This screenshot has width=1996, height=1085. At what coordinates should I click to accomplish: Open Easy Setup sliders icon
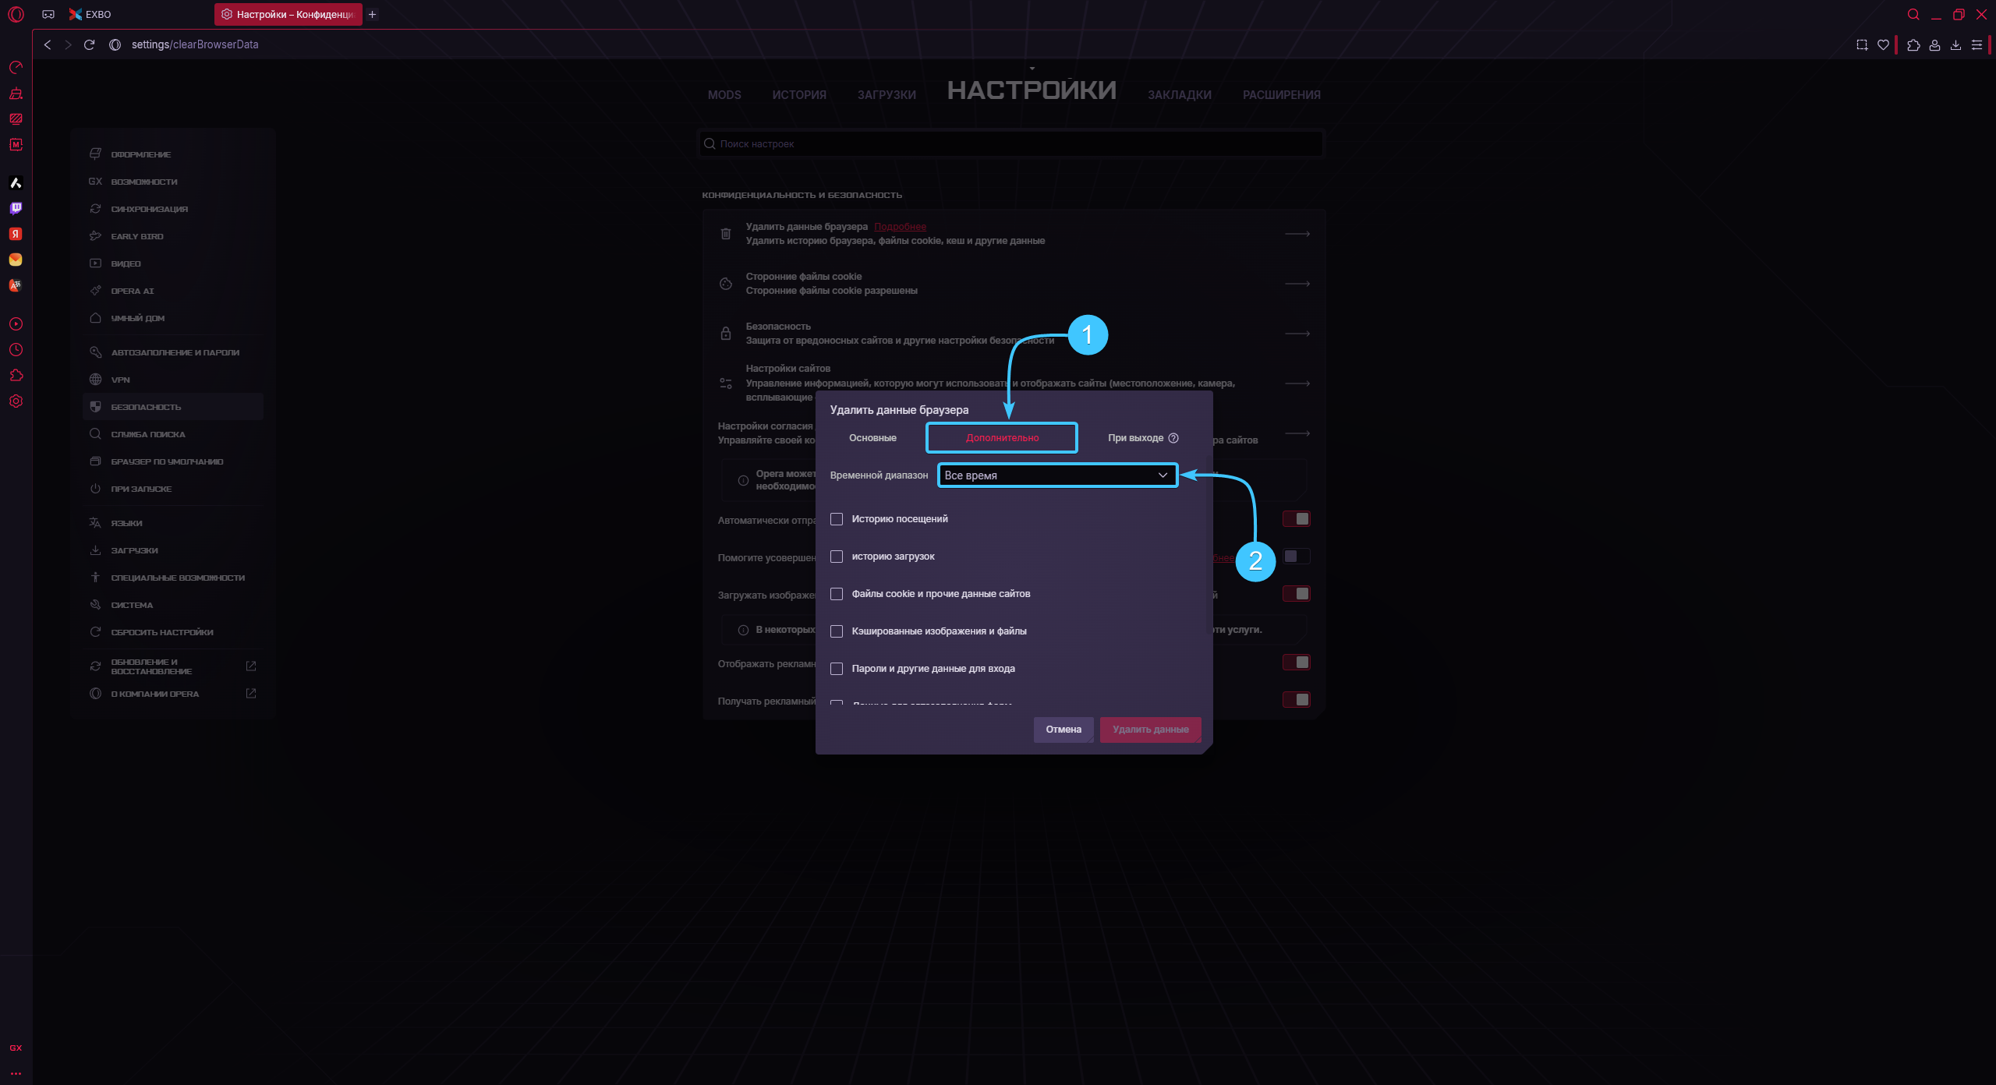click(1977, 45)
